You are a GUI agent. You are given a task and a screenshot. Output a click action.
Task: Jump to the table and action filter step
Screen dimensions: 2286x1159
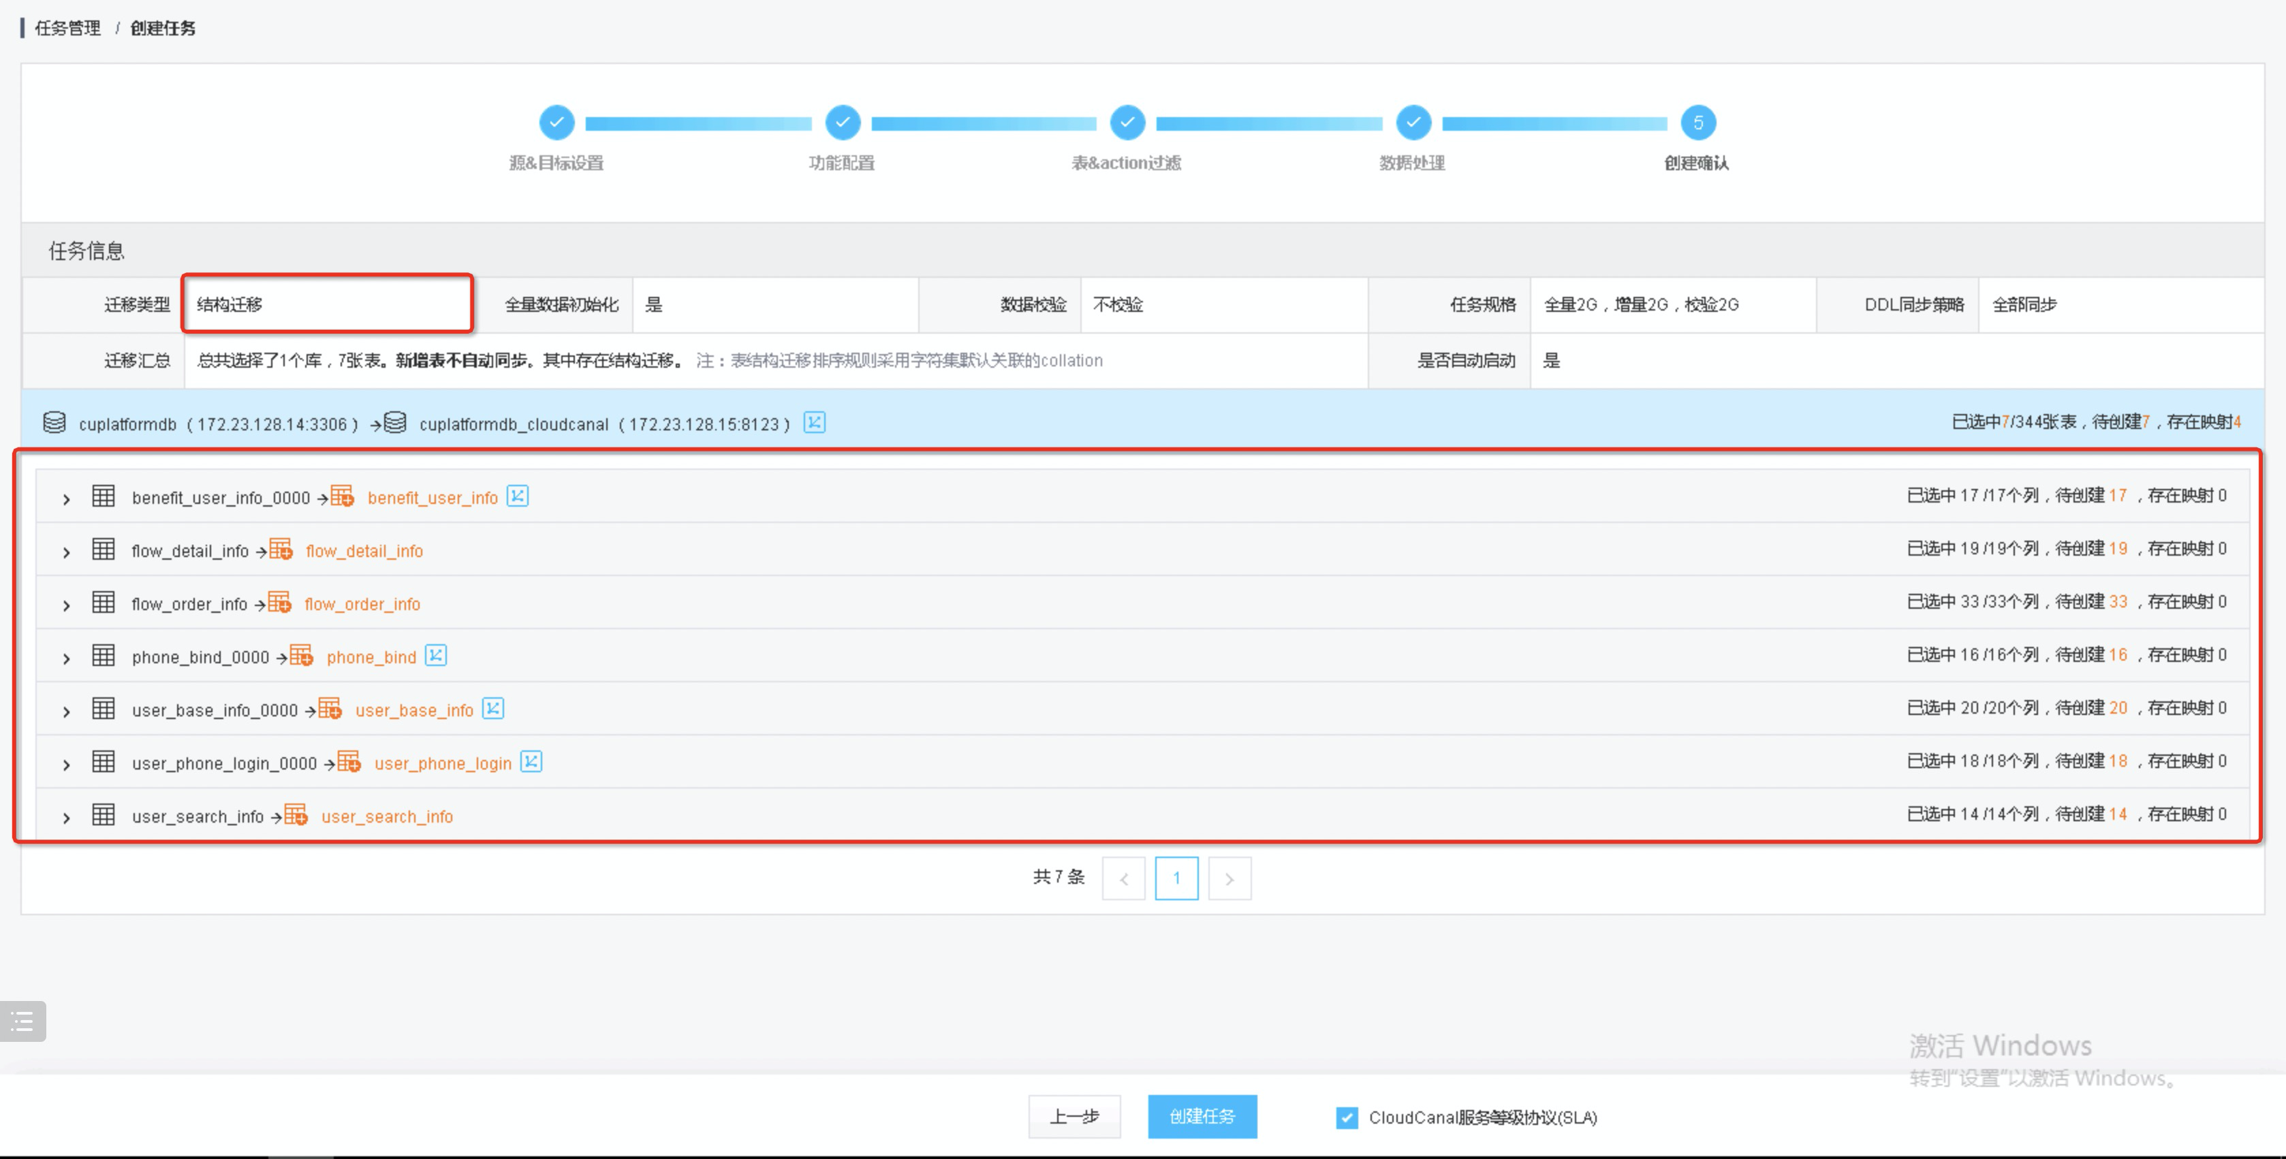tap(1127, 123)
